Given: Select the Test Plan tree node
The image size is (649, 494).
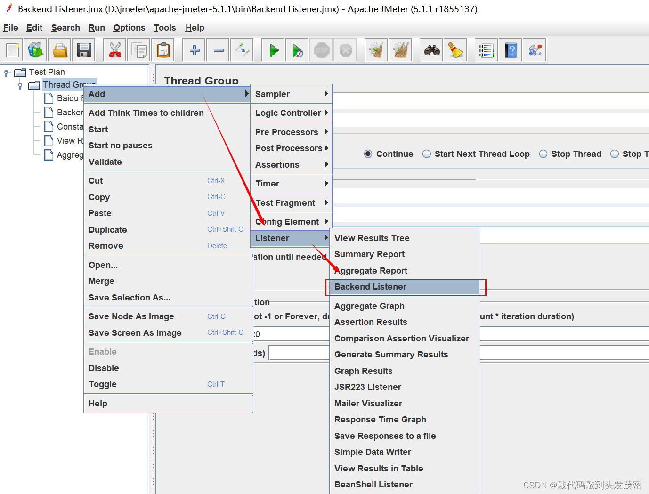Looking at the screenshot, I should point(47,72).
